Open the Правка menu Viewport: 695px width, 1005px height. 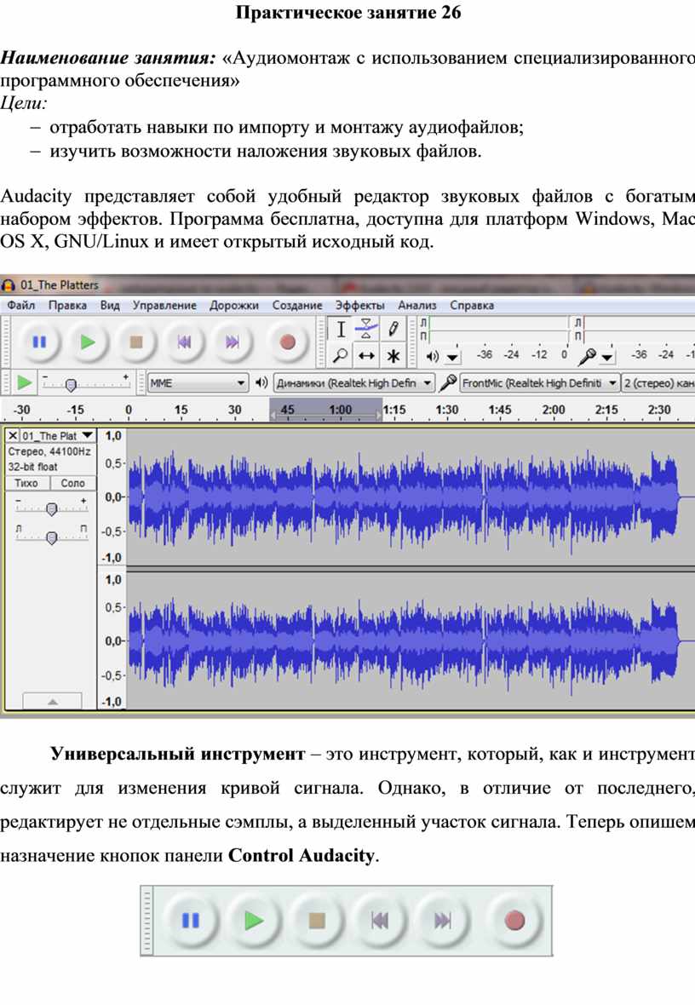pyautogui.click(x=67, y=305)
